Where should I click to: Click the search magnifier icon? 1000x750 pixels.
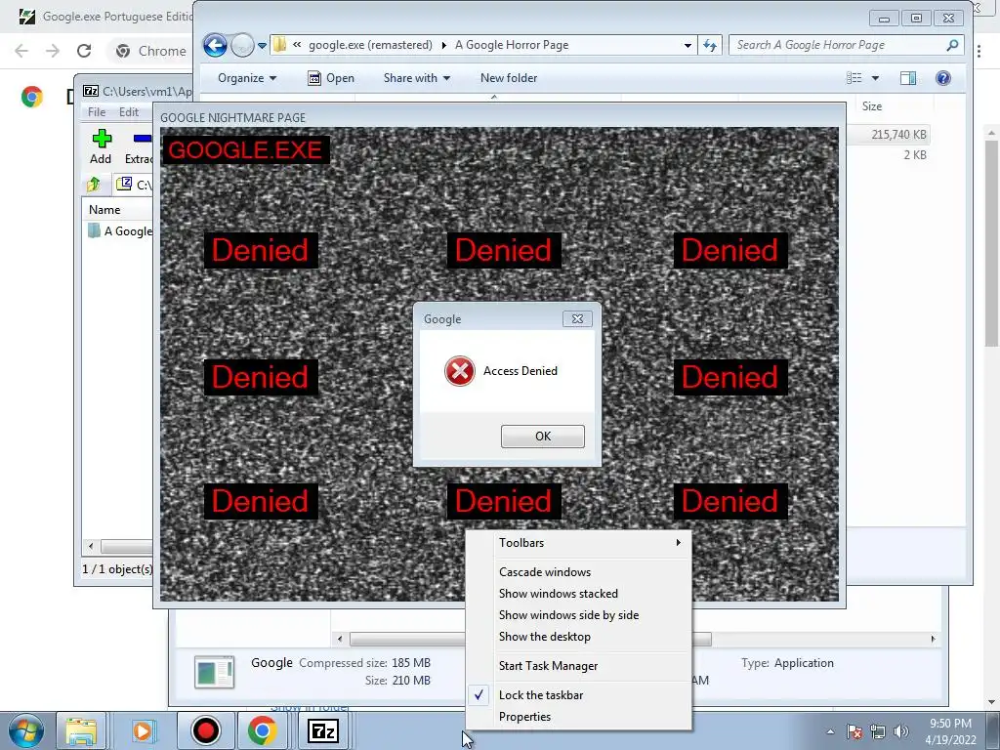pos(952,45)
